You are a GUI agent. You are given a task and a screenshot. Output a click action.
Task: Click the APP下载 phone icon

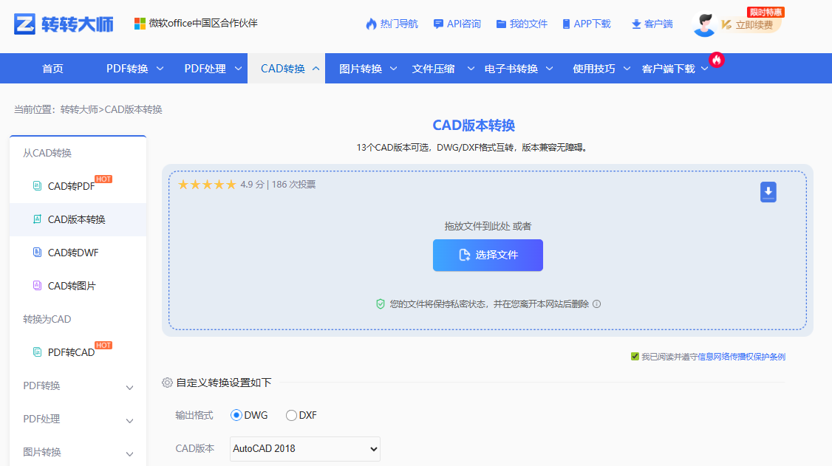[x=567, y=23]
